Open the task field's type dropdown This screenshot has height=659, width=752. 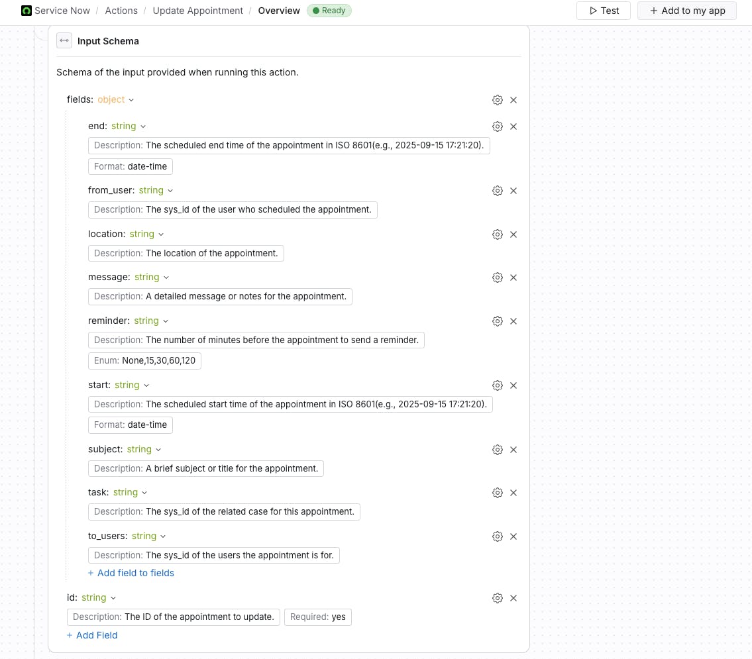click(x=130, y=492)
